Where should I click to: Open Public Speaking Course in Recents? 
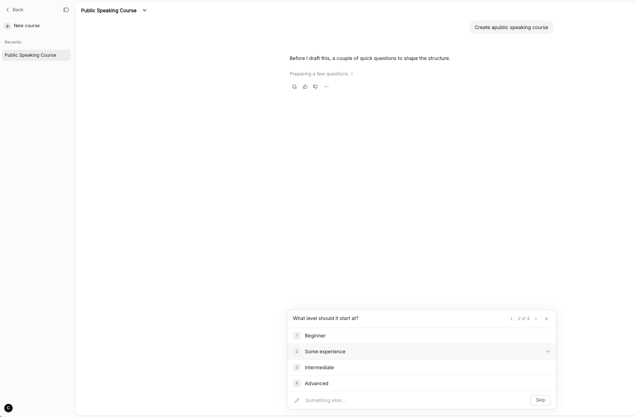(x=36, y=55)
